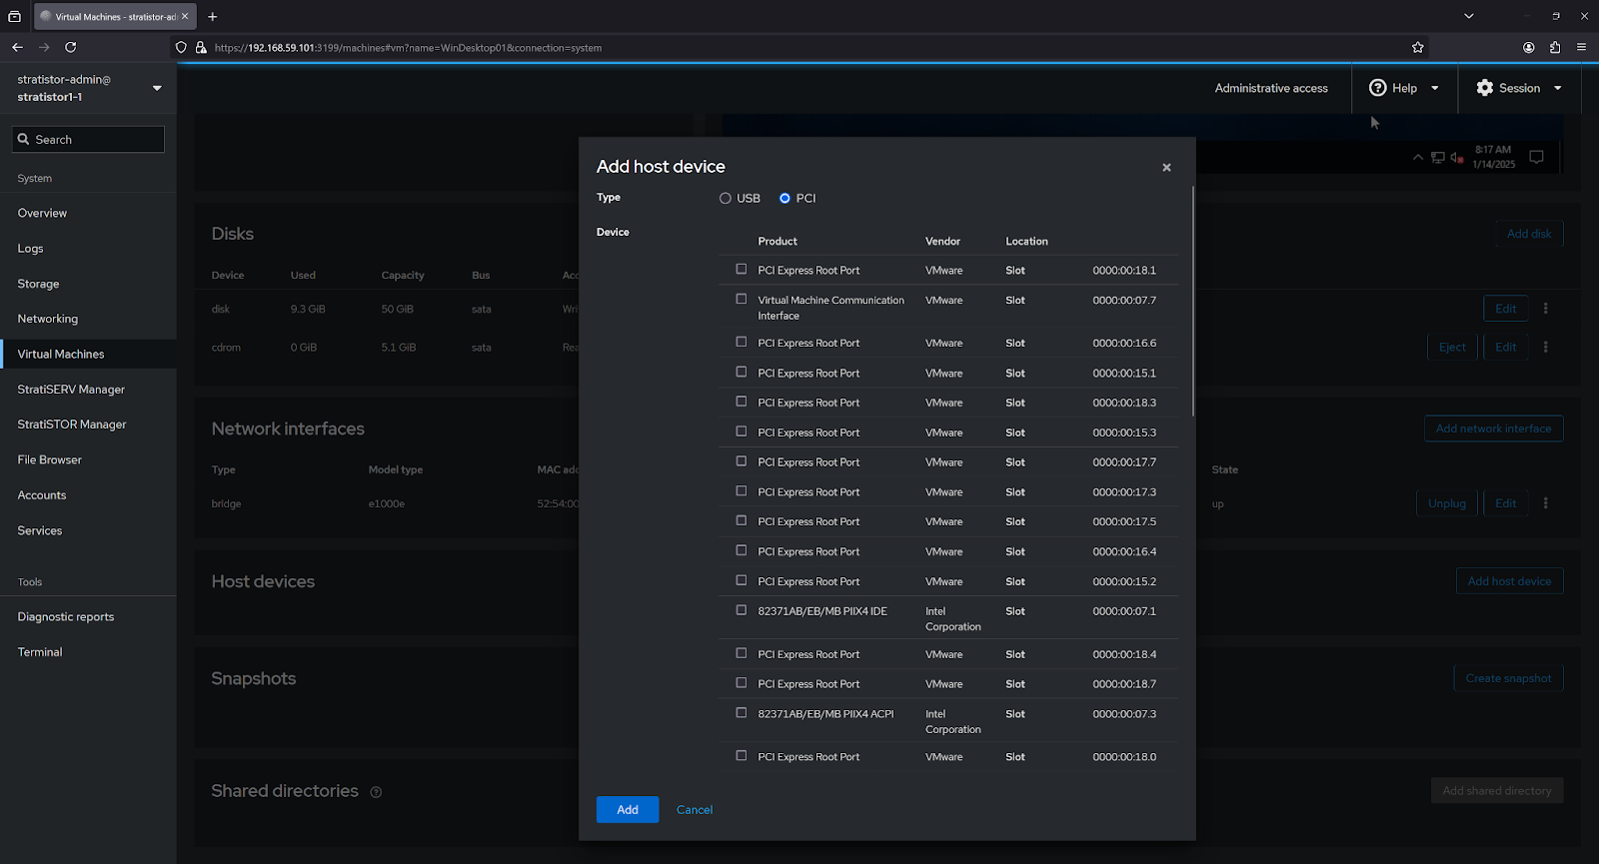Click the Add disk button
1599x864 pixels.
(x=1529, y=234)
